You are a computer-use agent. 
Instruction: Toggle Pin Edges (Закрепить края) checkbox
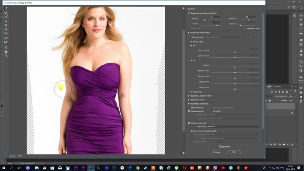245,28
